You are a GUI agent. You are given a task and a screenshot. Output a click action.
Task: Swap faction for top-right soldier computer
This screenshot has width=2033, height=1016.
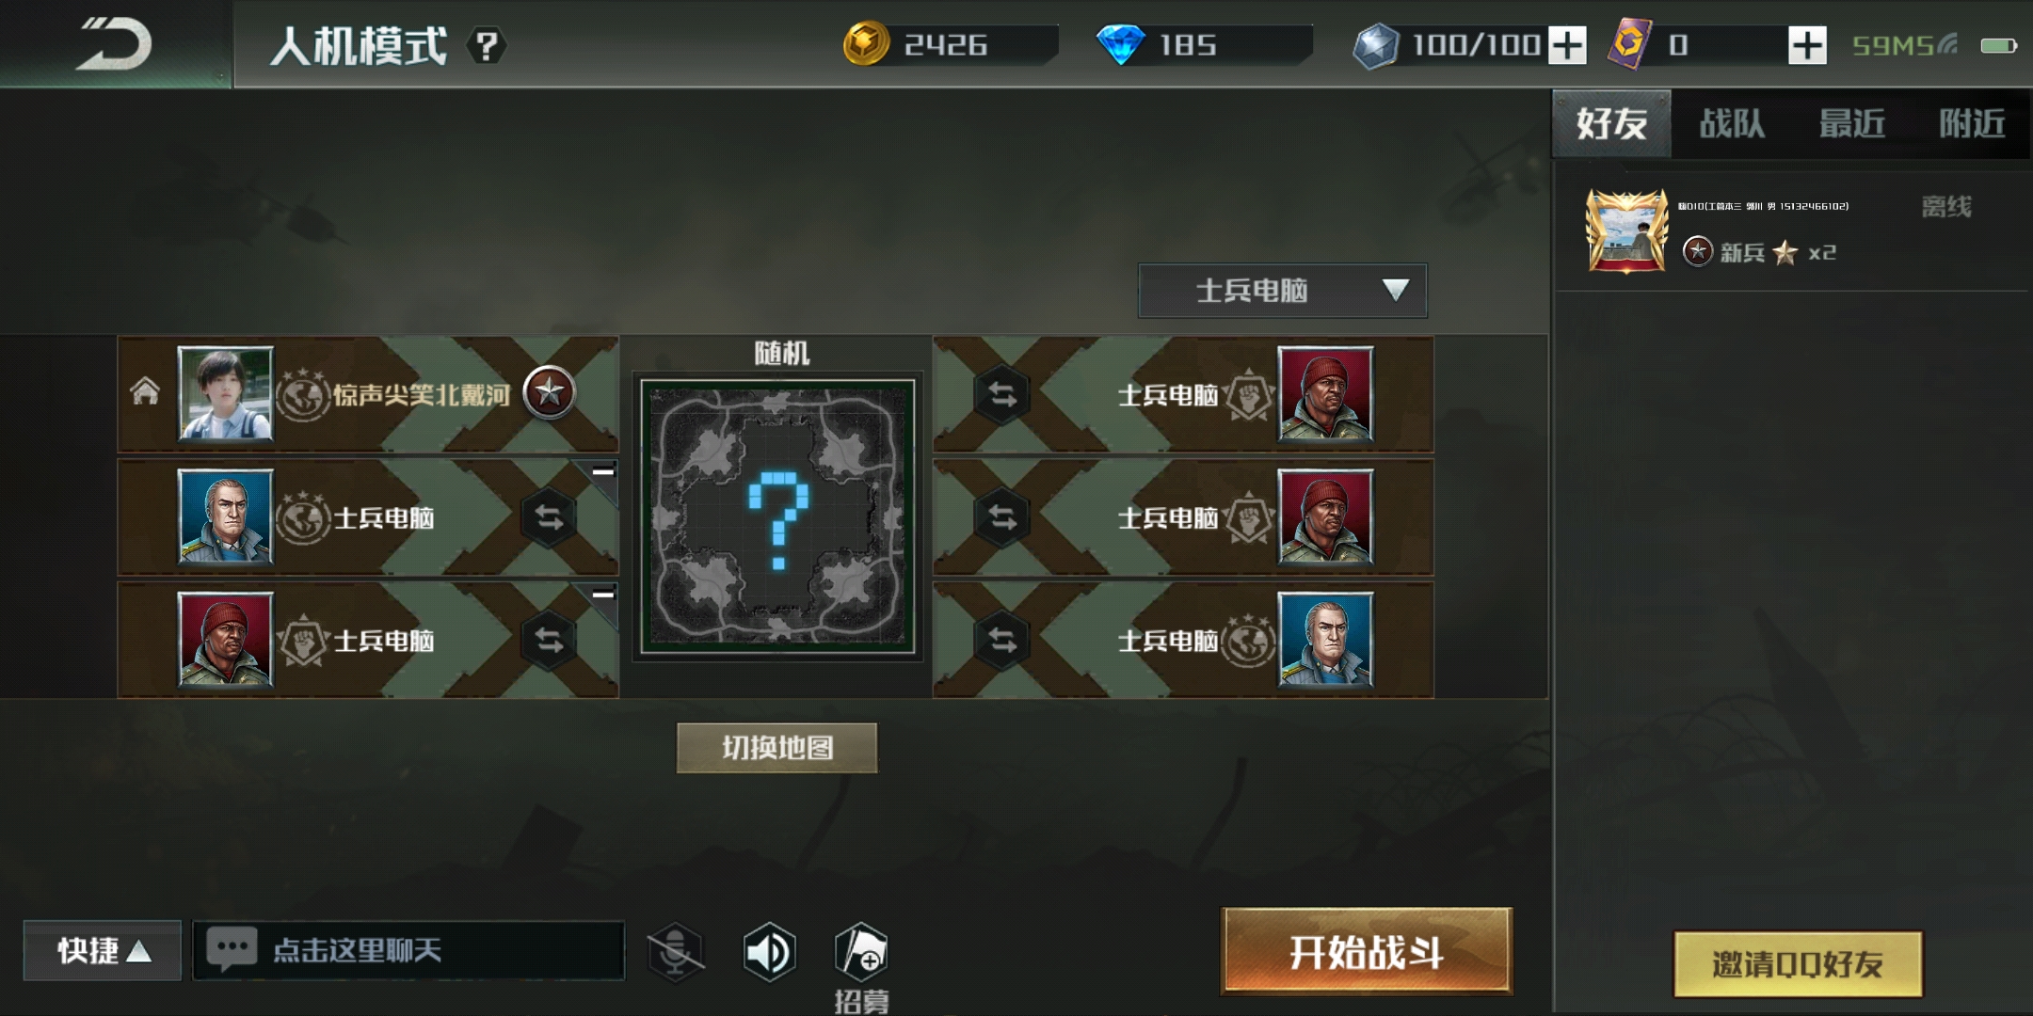point(1002,395)
